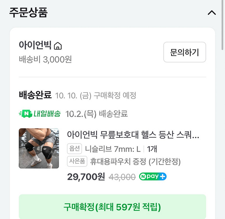The height and width of the screenshot is (219, 225).
Task: Open the 아이언빅 무릎보호대 product title
Action: [x=133, y=135]
